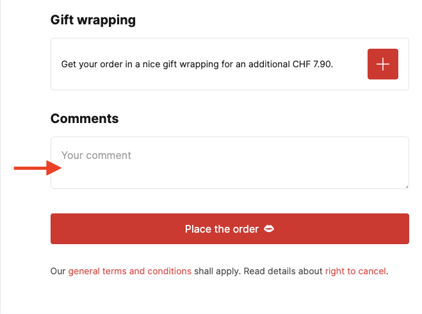Place the order
This screenshot has height=314, width=422.
[230, 229]
